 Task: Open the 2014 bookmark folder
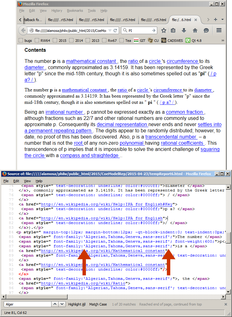click(x=76, y=40)
